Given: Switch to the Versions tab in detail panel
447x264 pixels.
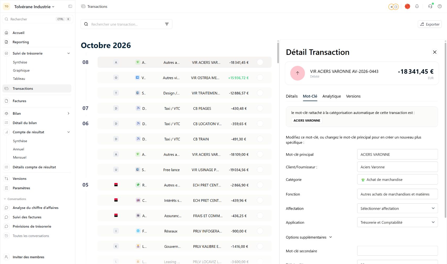Looking at the screenshot, I should (353, 96).
